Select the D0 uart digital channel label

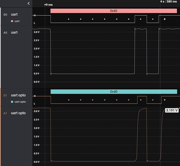(x=14, y=15)
